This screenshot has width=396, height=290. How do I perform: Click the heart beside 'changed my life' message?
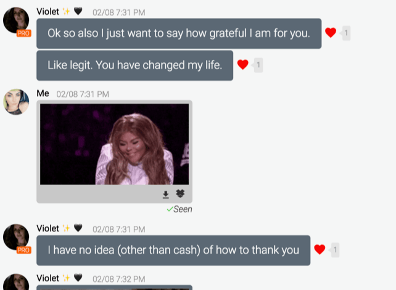[242, 65]
